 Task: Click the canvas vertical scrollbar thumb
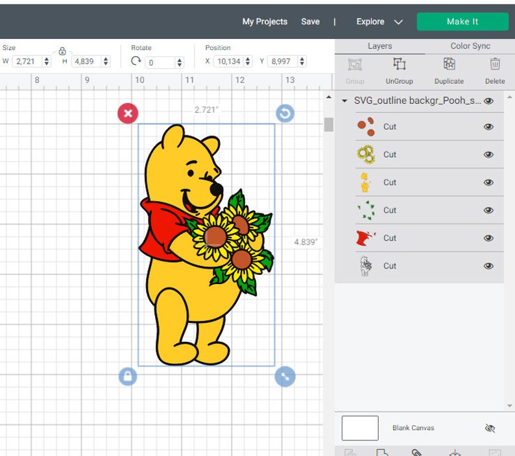click(x=328, y=125)
